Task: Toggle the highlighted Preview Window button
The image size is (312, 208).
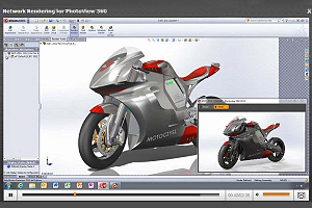Action: pos(74,30)
